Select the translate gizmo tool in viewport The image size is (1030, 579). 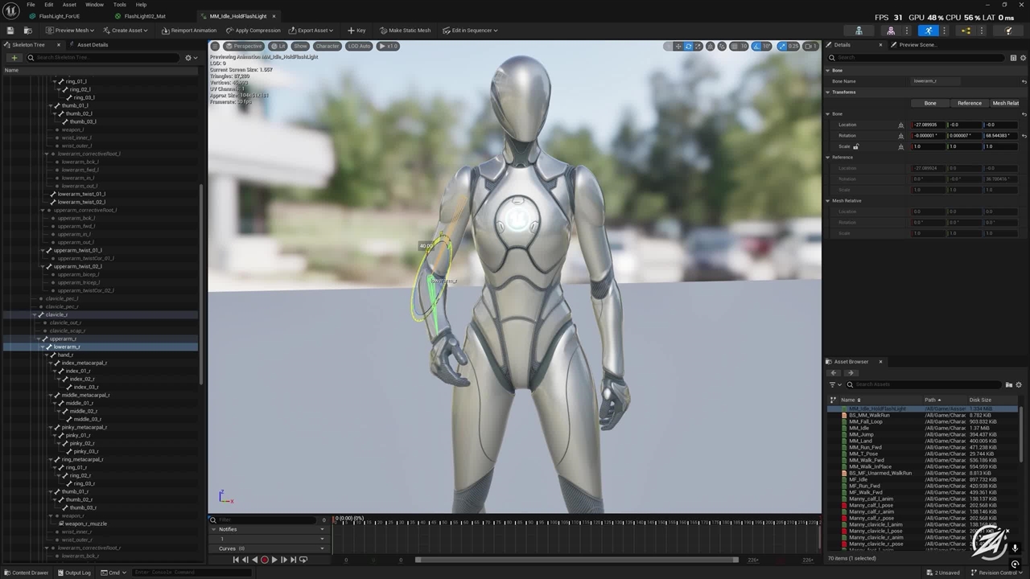click(x=678, y=46)
